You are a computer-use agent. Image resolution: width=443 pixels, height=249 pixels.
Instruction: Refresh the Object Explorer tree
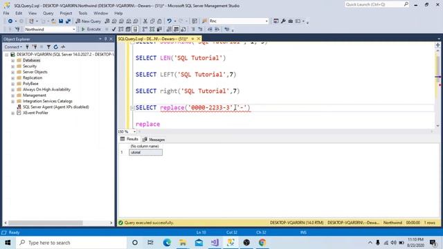coord(55,47)
